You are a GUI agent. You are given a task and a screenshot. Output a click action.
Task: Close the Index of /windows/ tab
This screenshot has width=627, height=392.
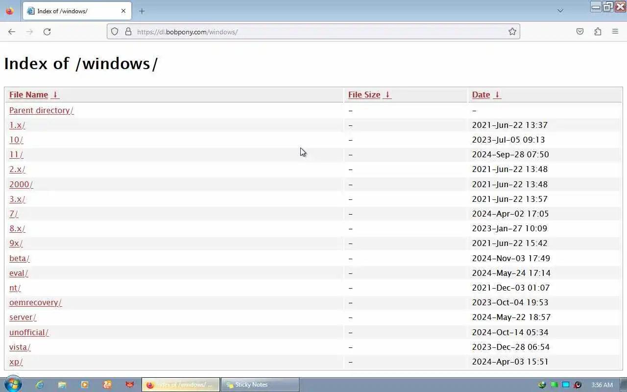[123, 11]
